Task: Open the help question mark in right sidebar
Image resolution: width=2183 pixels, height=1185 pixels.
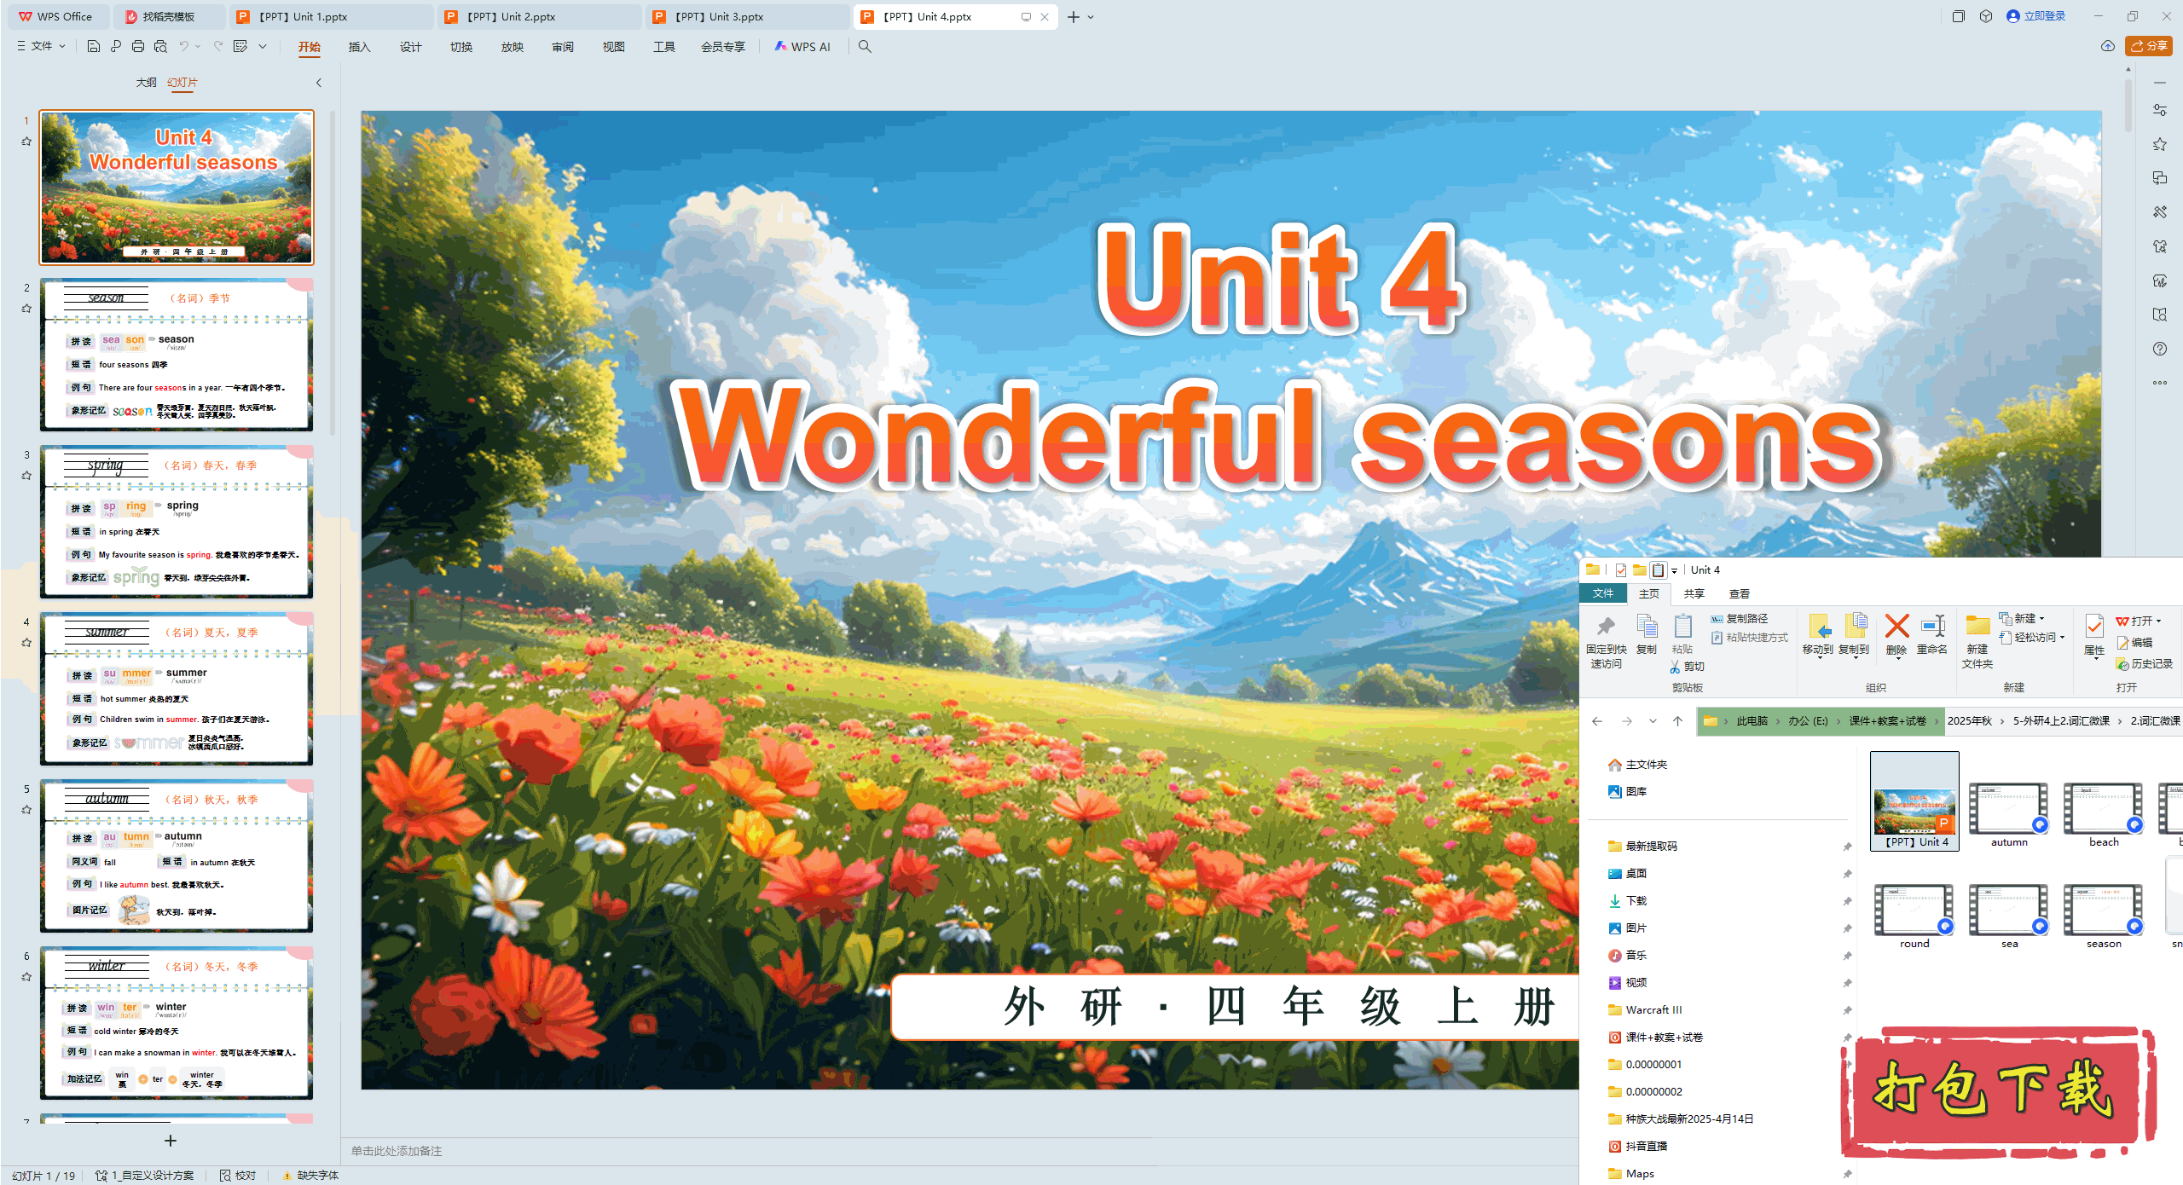Action: click(2160, 349)
